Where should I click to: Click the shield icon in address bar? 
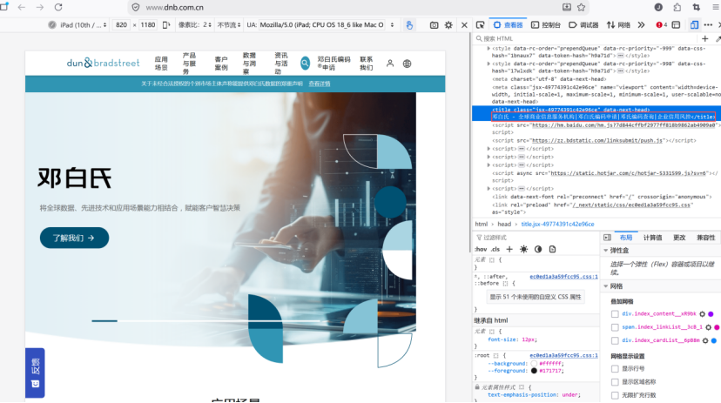136,7
